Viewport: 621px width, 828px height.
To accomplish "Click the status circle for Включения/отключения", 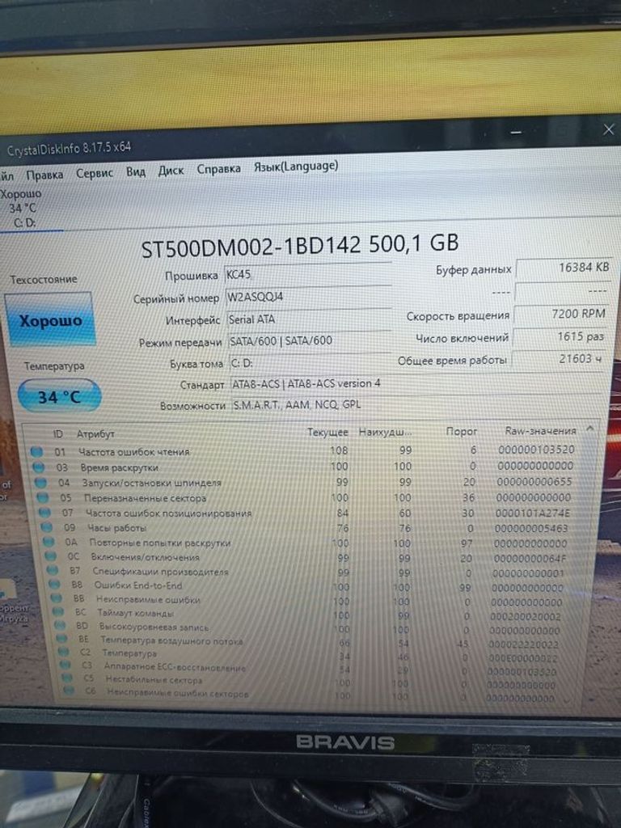I will (51, 556).
